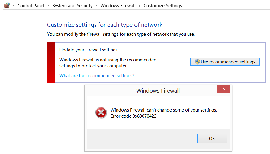Click the red warning stripe of the banner
Screen dimensions: 270x154
(x=51, y=62)
